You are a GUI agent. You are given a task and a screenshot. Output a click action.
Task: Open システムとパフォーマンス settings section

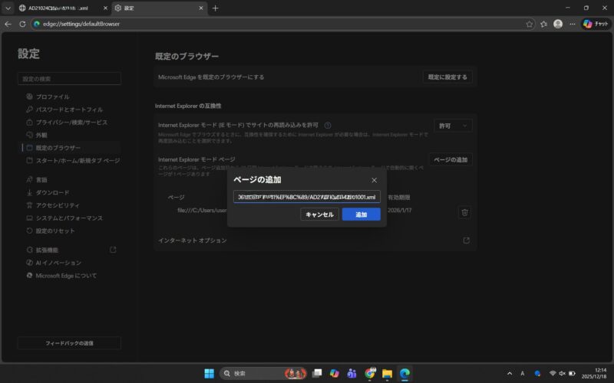(69, 218)
